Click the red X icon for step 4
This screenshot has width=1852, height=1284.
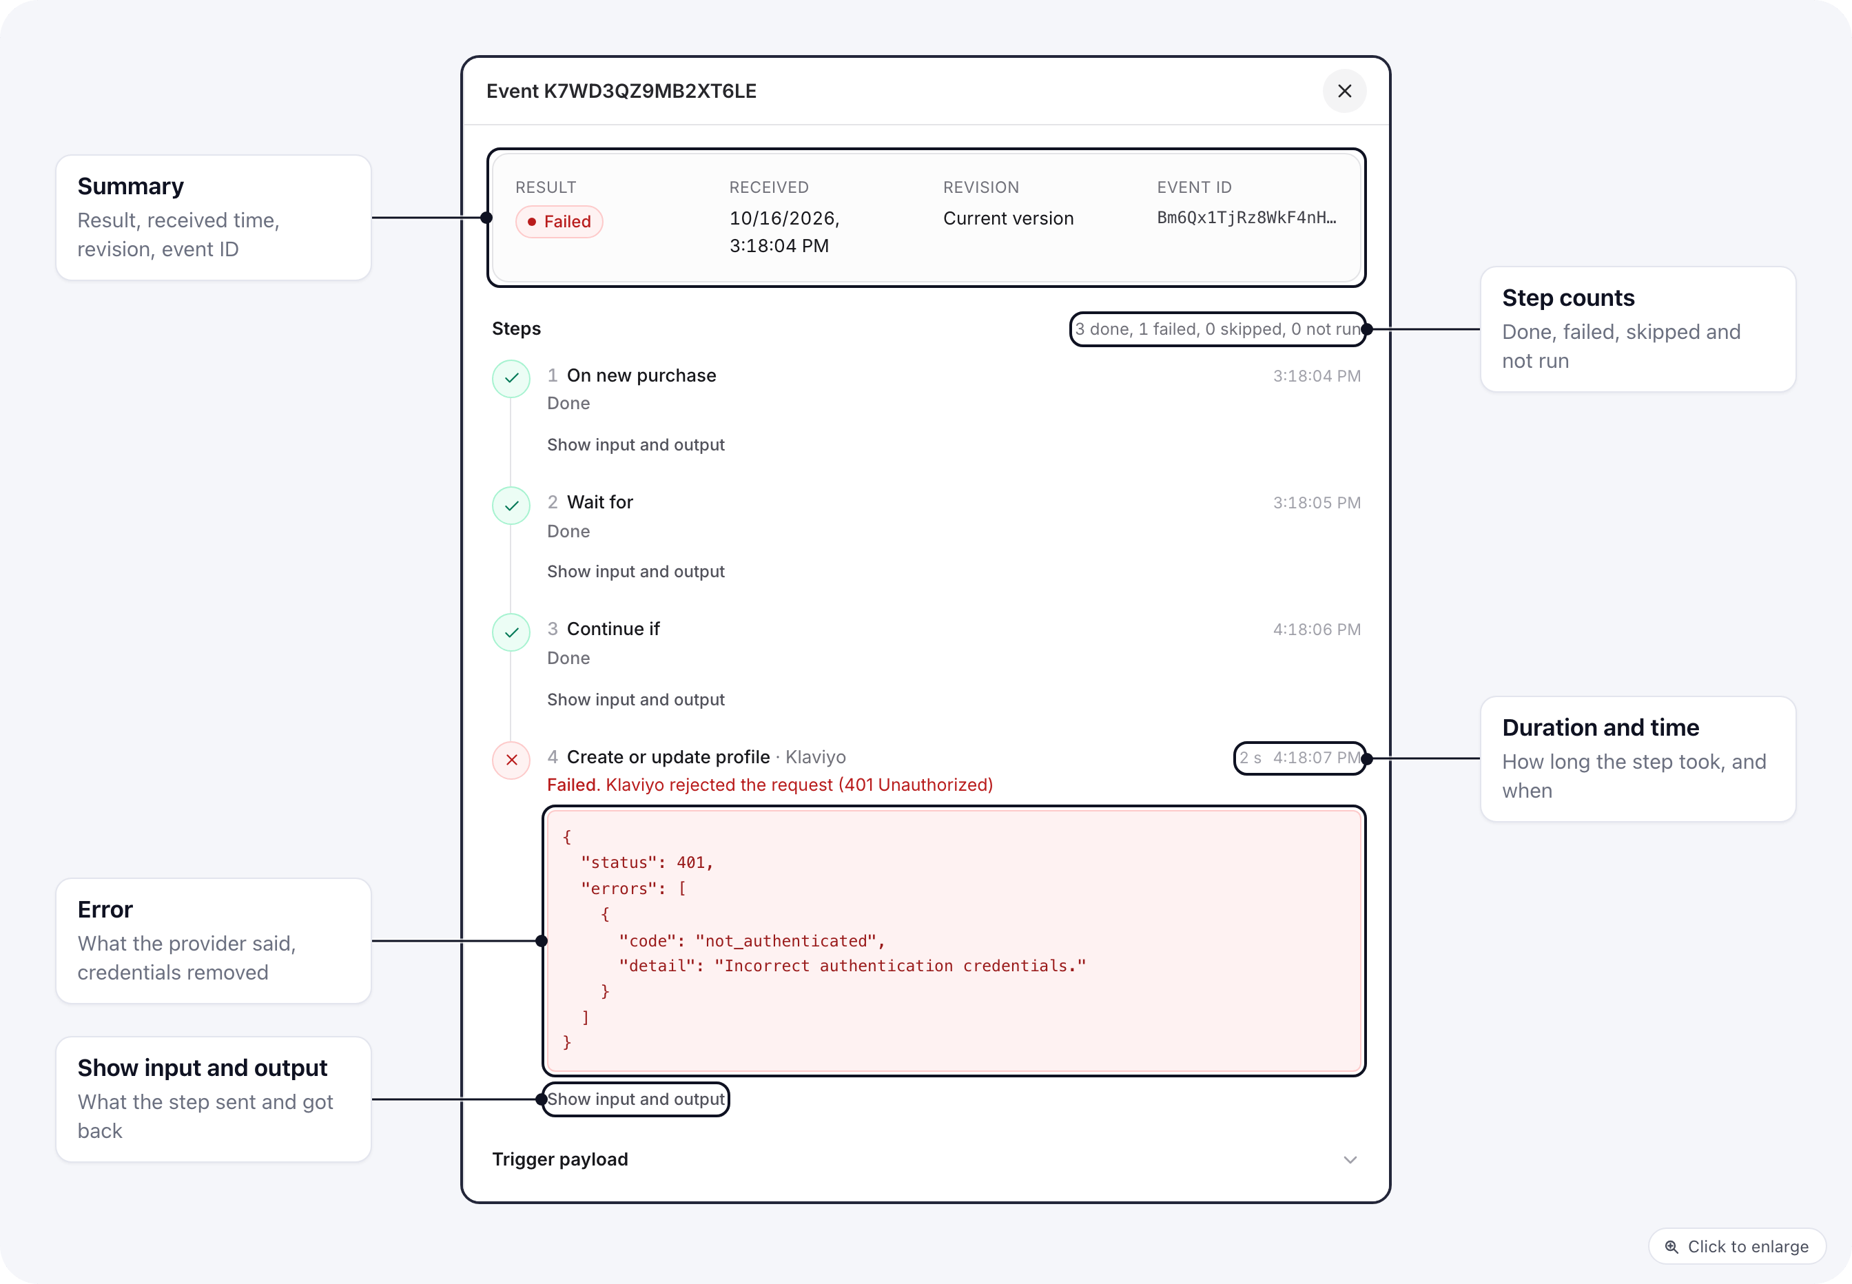(x=511, y=760)
